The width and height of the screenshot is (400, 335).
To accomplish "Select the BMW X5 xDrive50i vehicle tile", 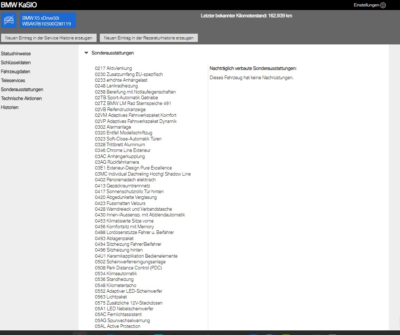I will coord(48,20).
